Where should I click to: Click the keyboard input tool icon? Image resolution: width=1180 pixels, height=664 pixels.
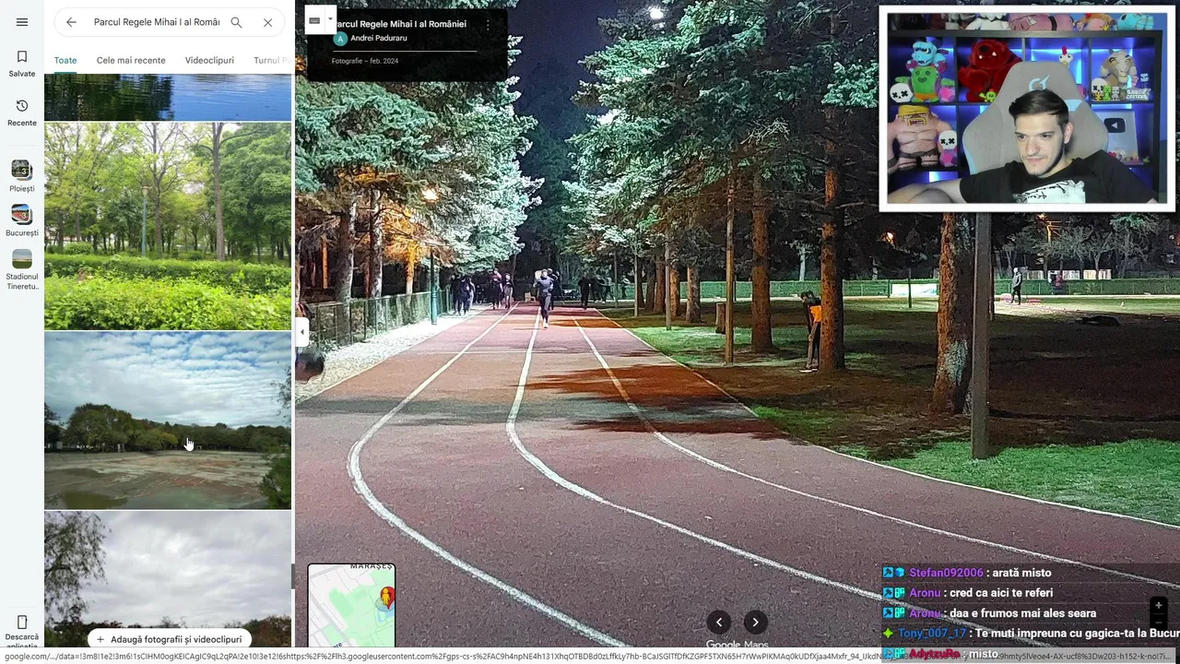pos(314,19)
